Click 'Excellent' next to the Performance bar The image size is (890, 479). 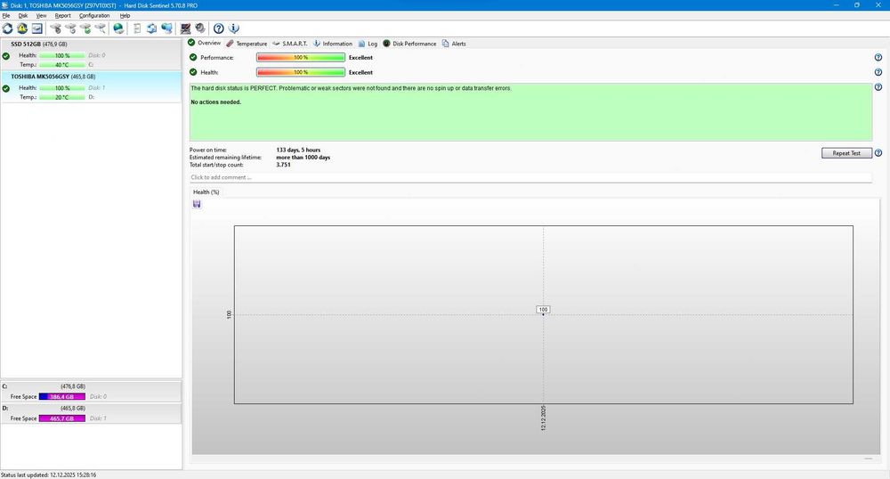tap(361, 57)
